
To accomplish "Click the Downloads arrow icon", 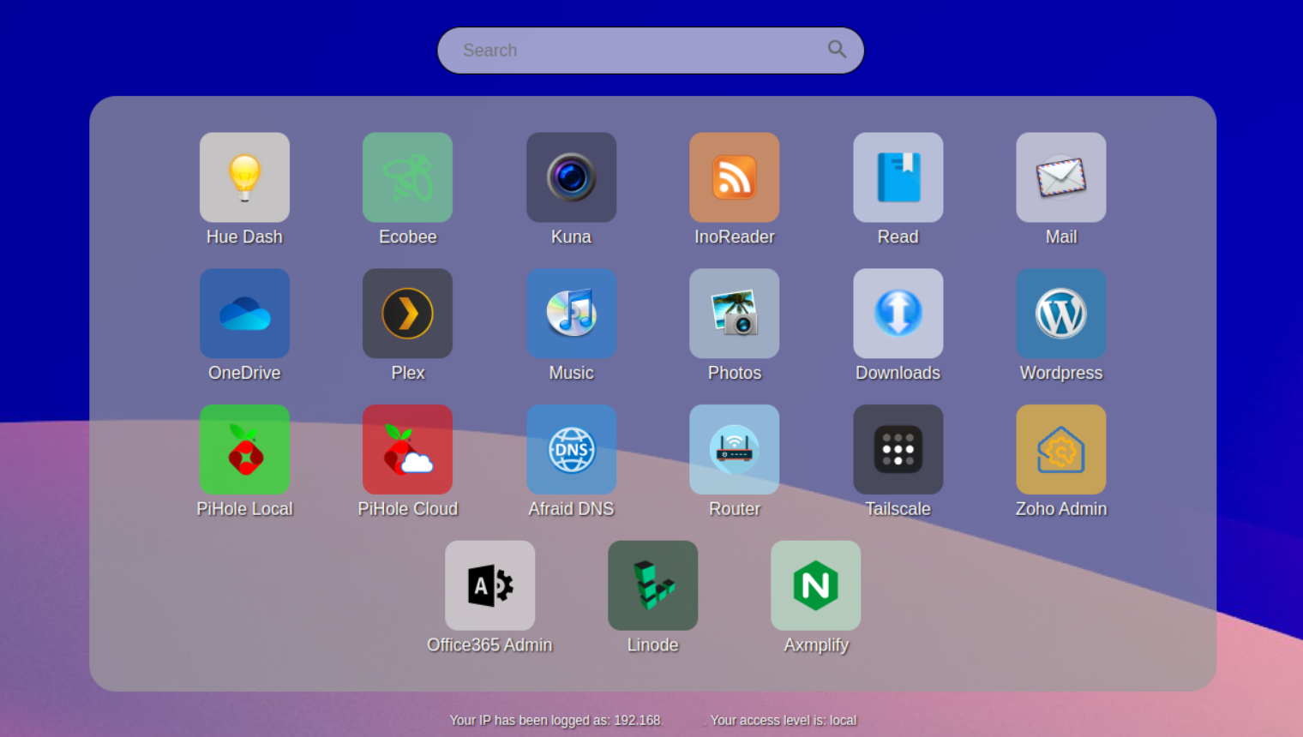I will pyautogui.click(x=898, y=314).
